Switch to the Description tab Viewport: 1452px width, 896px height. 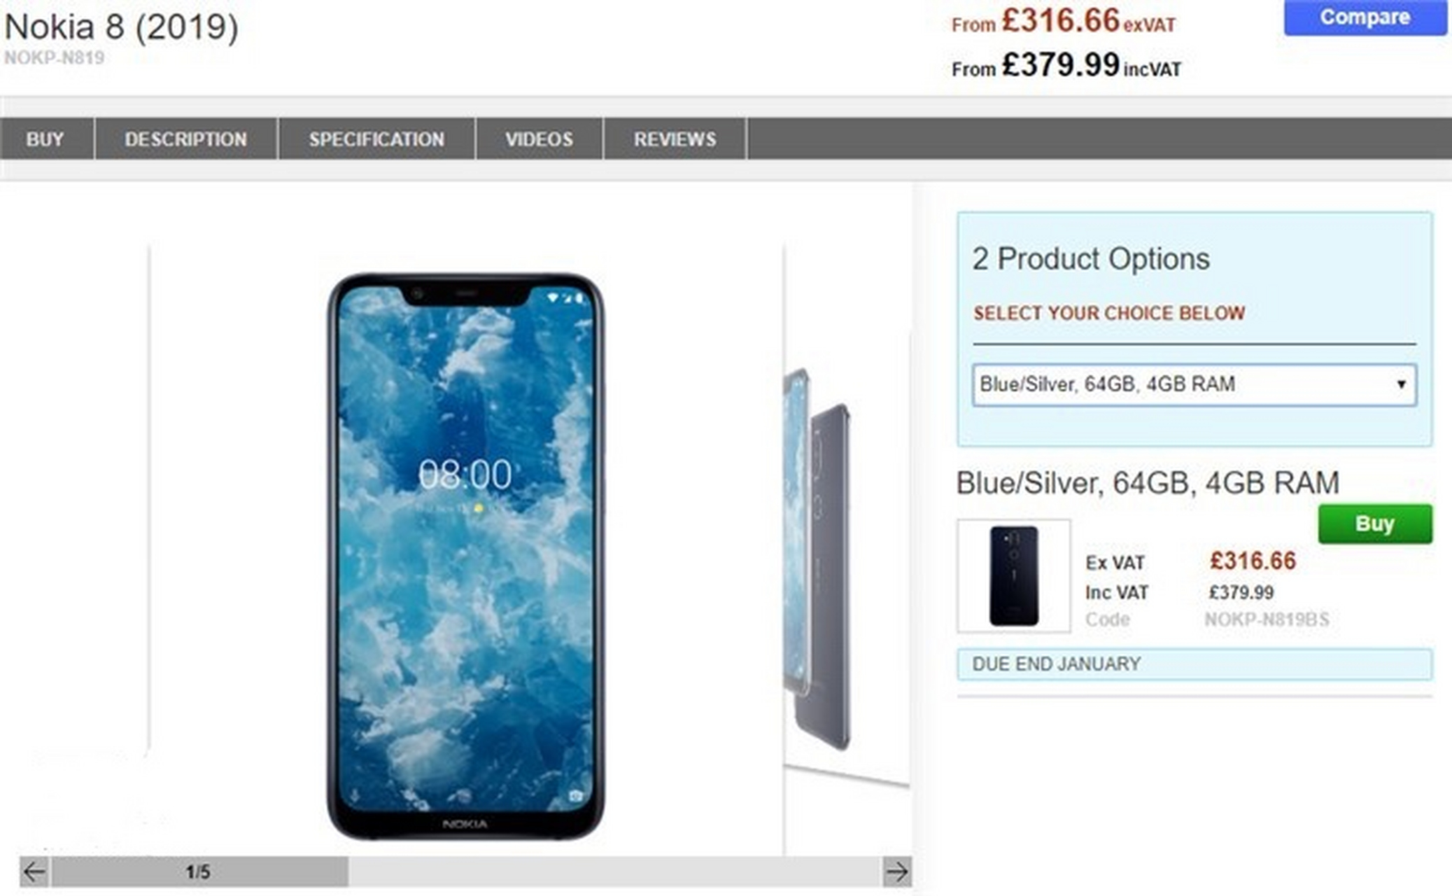point(185,139)
